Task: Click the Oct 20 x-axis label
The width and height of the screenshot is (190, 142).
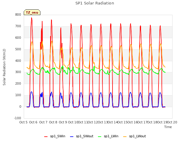Action: 172,122
